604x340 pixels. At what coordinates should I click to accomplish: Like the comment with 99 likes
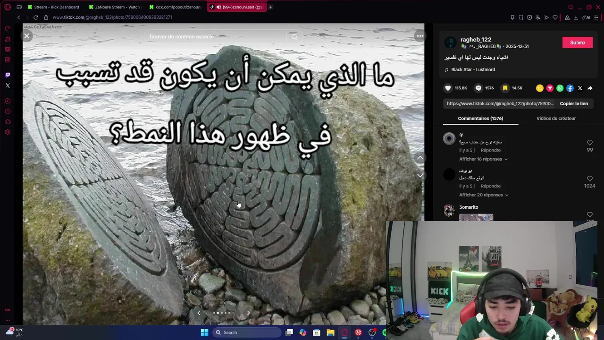pos(590,143)
